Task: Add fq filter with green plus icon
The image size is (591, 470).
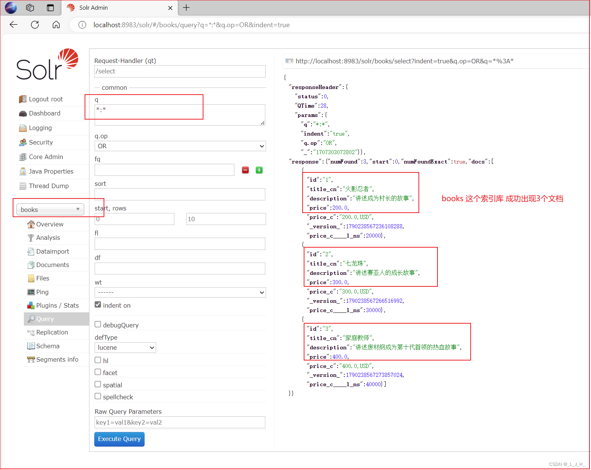Action: pos(259,170)
